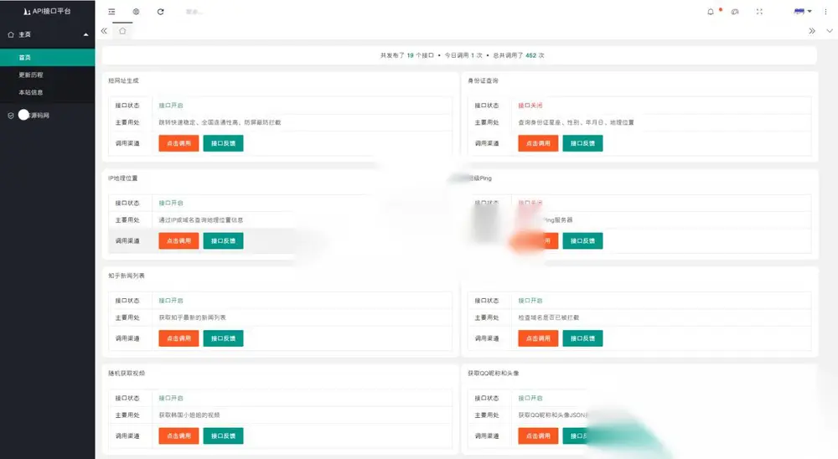This screenshot has width=838, height=459.
Task: Open 本站信息 in the sidebar
Action: 48,92
